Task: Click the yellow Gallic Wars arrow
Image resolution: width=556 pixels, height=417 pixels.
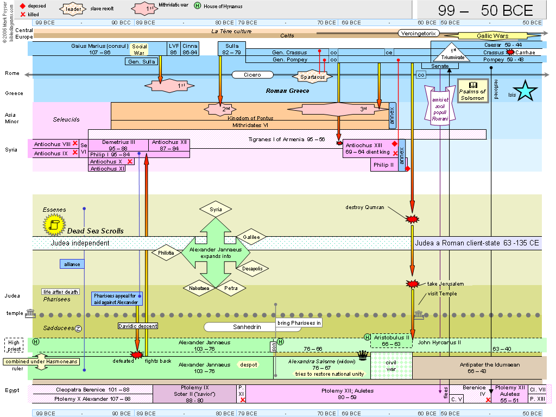Action: [x=492, y=36]
